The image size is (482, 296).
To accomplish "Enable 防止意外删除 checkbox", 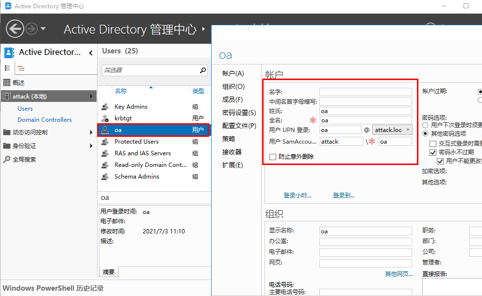I will pyautogui.click(x=272, y=157).
